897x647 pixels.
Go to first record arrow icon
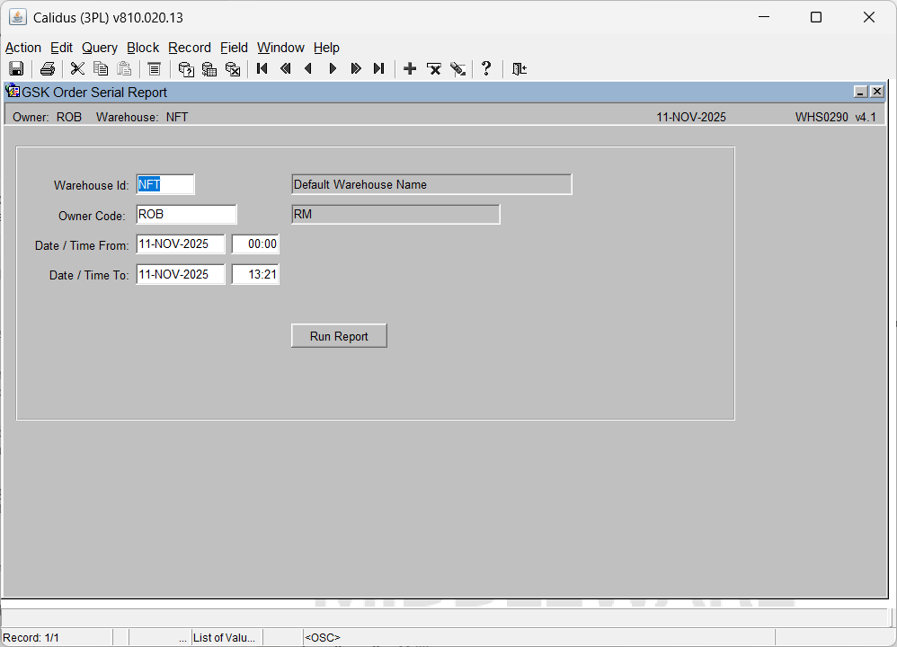(262, 69)
